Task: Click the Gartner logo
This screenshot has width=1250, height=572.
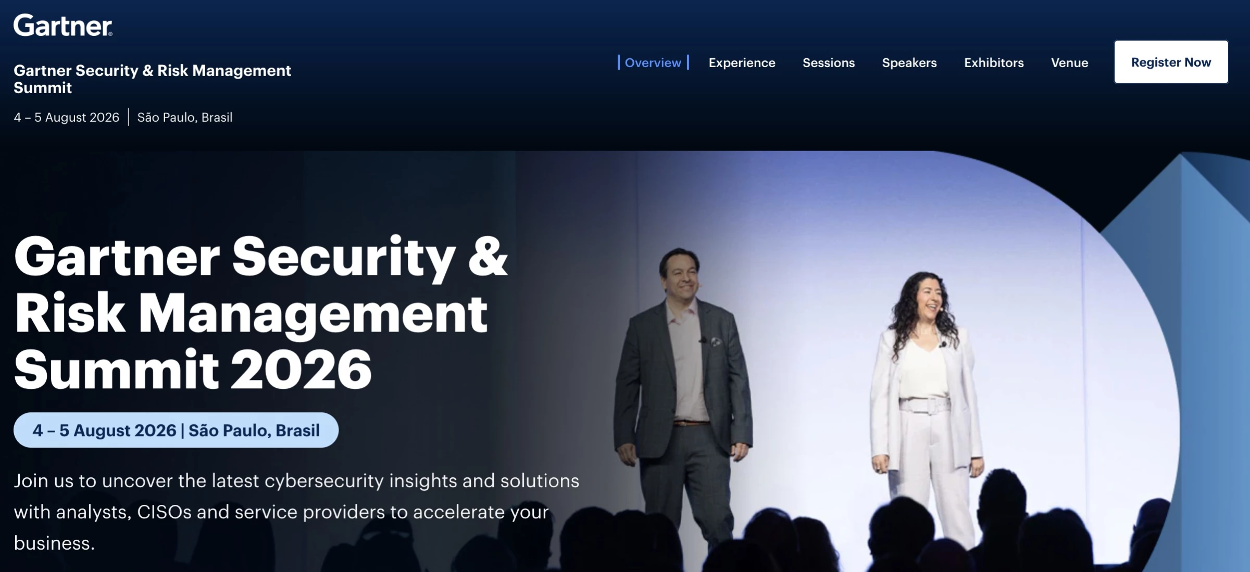Action: (x=63, y=25)
